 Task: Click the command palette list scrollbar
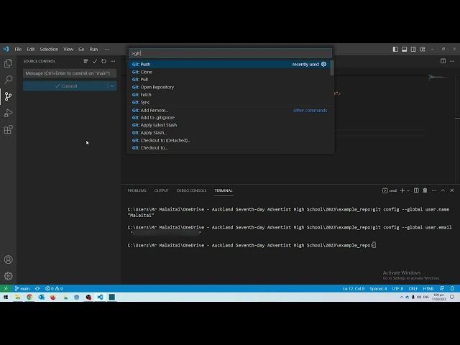[332, 68]
